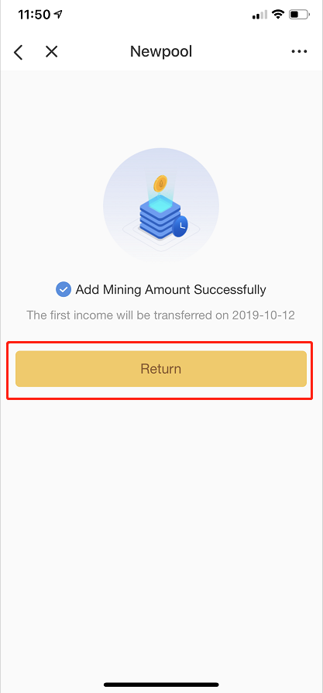Click the Newpool page title
The width and height of the screenshot is (323, 693).
161,52
